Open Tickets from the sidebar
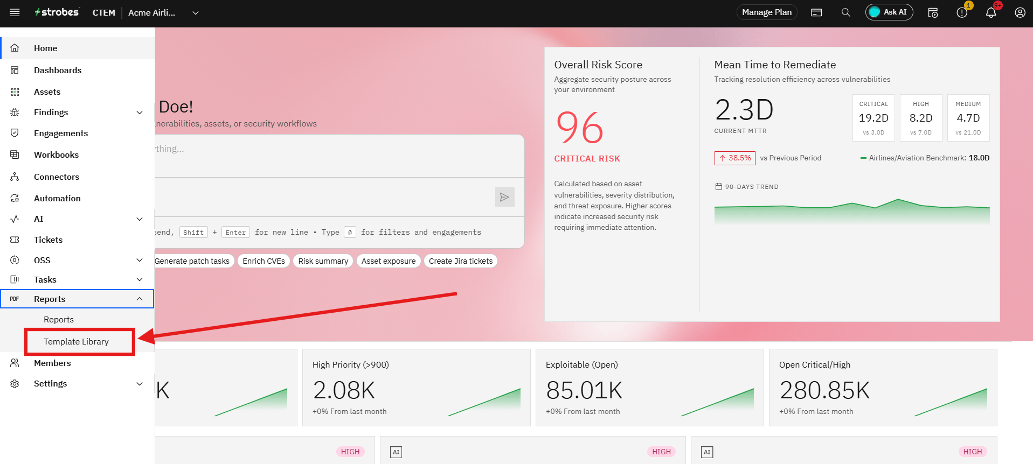 (x=48, y=240)
